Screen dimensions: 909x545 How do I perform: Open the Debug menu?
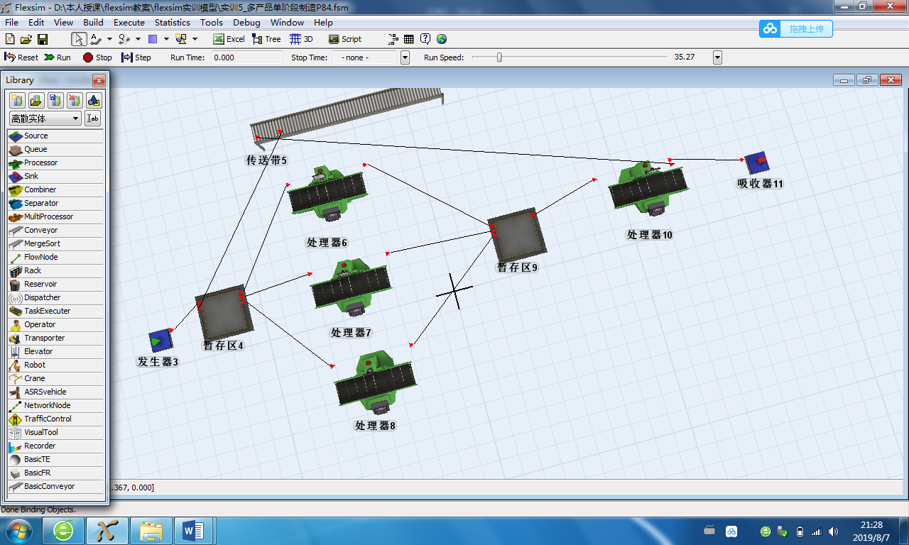click(x=246, y=22)
